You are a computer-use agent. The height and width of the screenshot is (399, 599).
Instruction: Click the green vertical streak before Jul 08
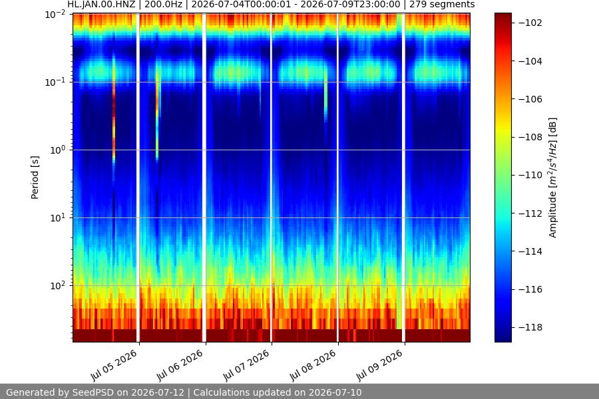tap(326, 94)
